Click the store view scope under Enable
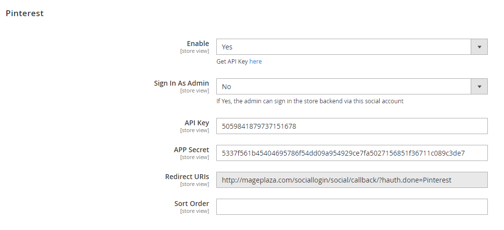This screenshot has width=504, height=230. pyautogui.click(x=194, y=51)
